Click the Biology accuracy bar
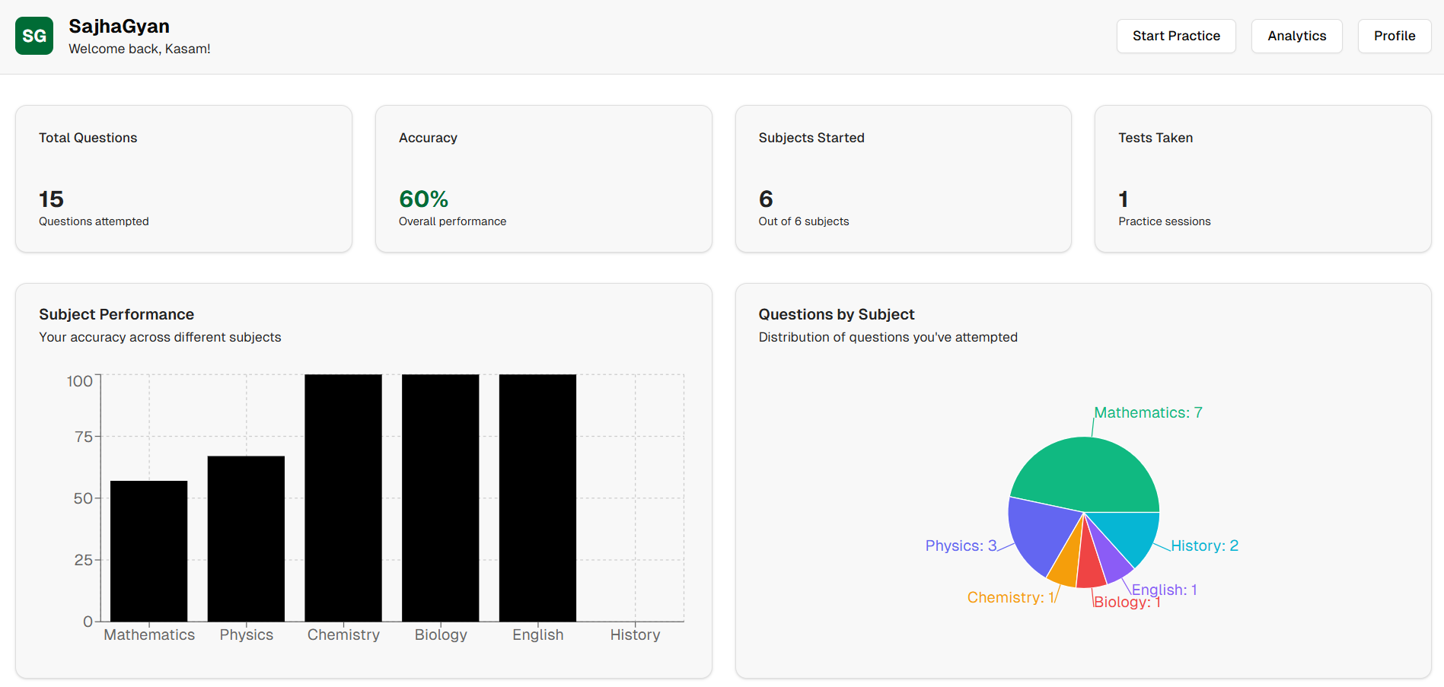 click(441, 498)
